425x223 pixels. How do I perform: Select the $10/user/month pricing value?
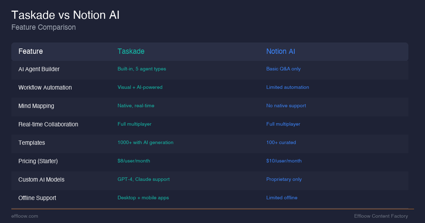[x=284, y=161]
